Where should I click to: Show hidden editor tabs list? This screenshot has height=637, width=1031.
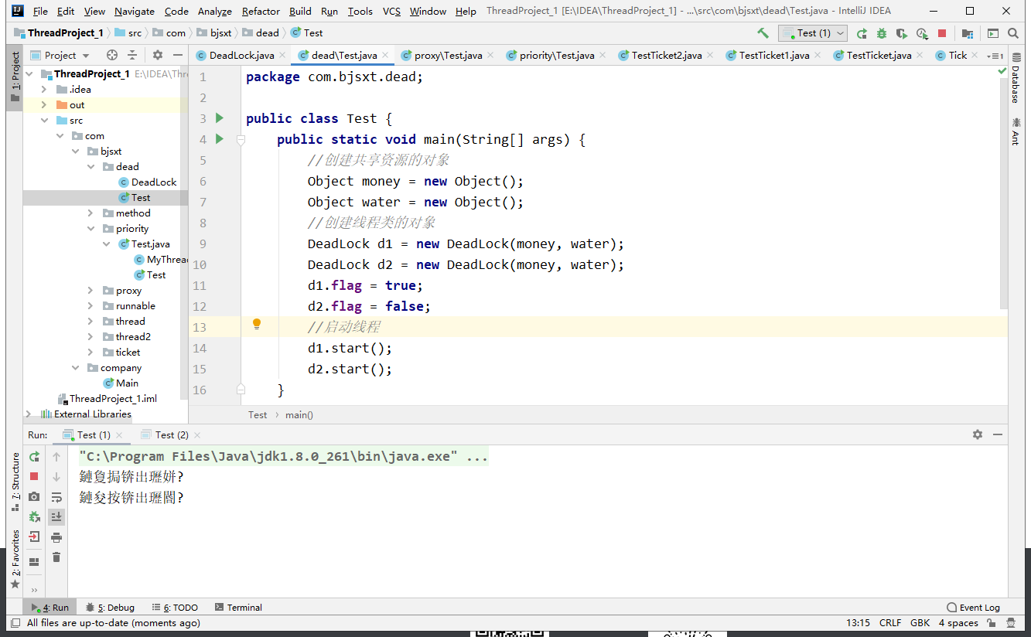(x=995, y=56)
